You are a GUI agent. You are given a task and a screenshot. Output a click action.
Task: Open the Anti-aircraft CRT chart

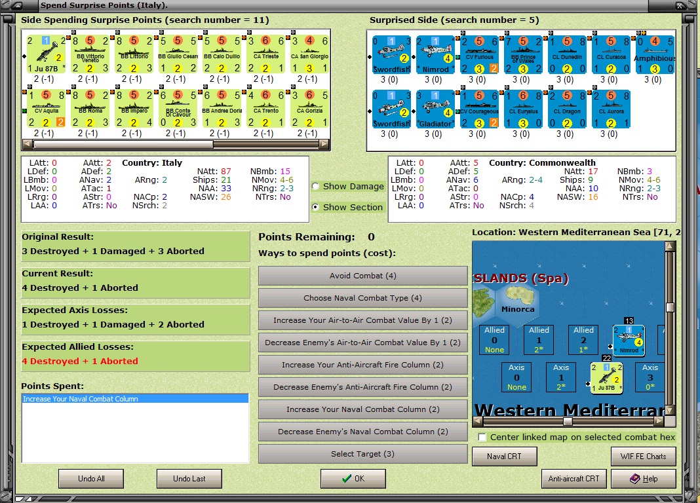coord(574,479)
